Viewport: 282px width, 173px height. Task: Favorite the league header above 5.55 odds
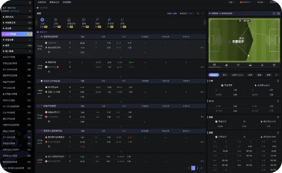click(x=38, y=81)
